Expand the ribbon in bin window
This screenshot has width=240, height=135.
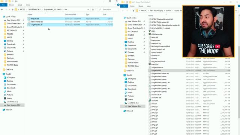[x=115, y=5]
